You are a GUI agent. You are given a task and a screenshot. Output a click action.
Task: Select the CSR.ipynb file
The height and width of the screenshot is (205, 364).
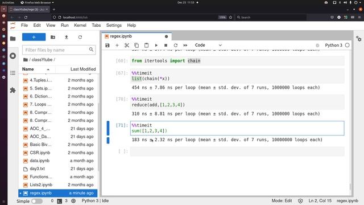[58, 153]
